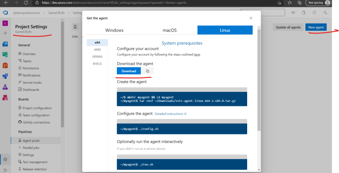Click the add-to-favorites star plus icon
This screenshot has height=173, width=339.
click(x=279, y=3)
